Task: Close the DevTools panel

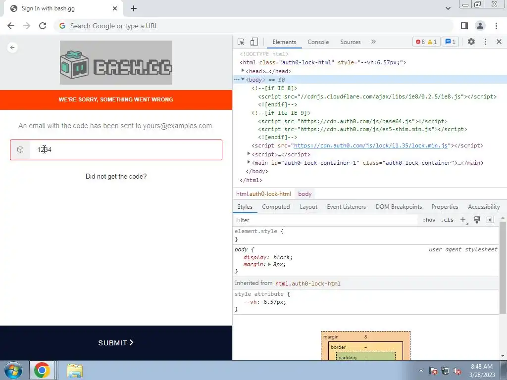Action: pyautogui.click(x=499, y=42)
